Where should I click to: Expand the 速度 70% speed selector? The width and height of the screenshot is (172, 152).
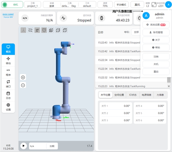[x=105, y=5]
